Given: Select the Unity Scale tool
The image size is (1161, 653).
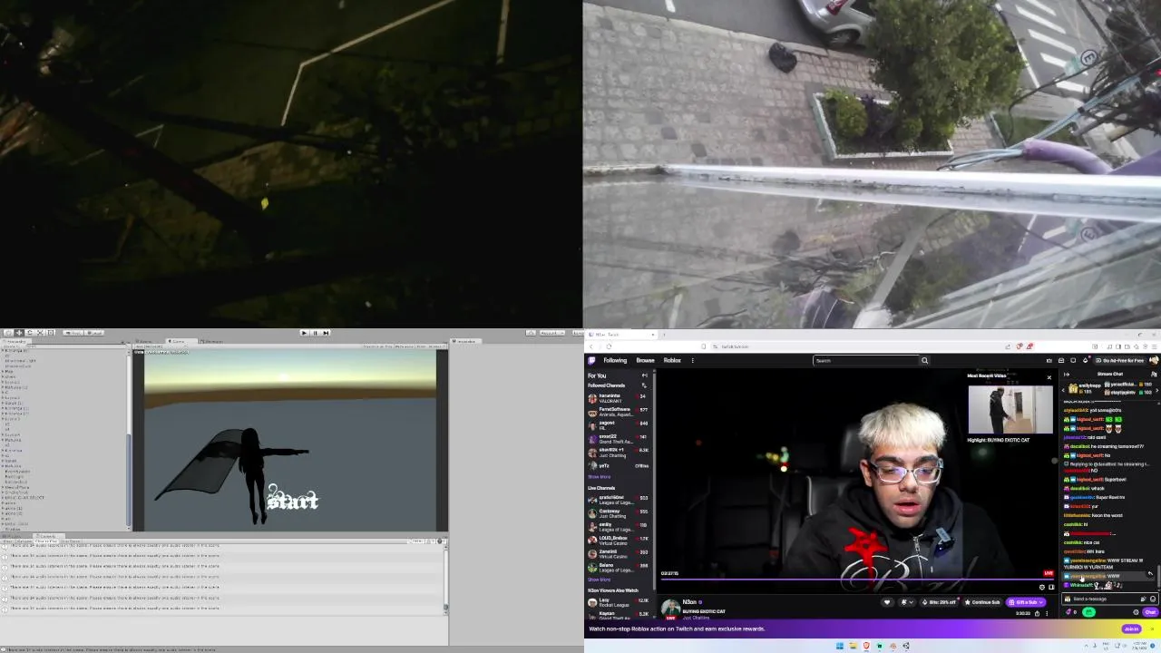Looking at the screenshot, I should point(40,332).
